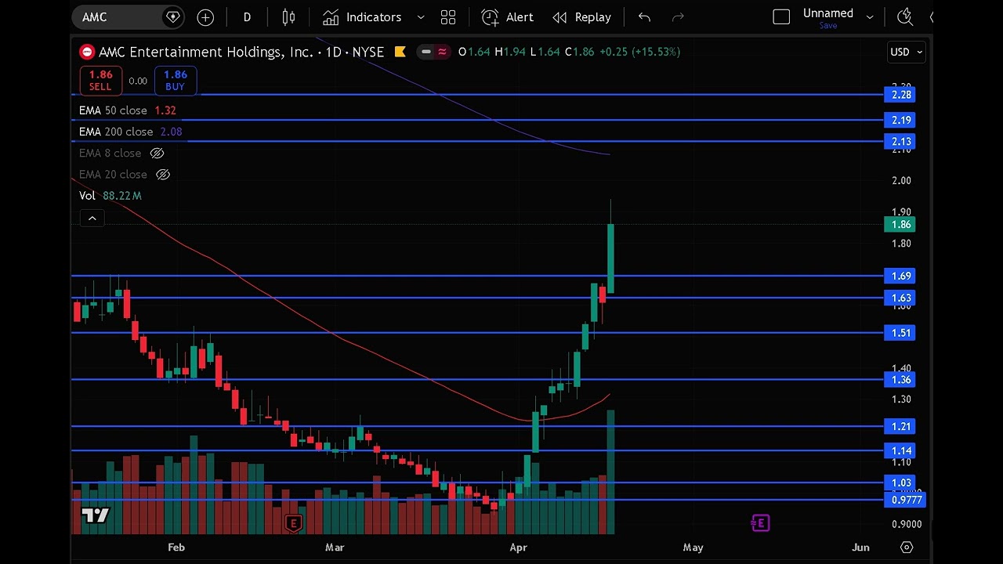Select the chart layout square icon
This screenshot has width=1003, height=564.
coord(781,16)
